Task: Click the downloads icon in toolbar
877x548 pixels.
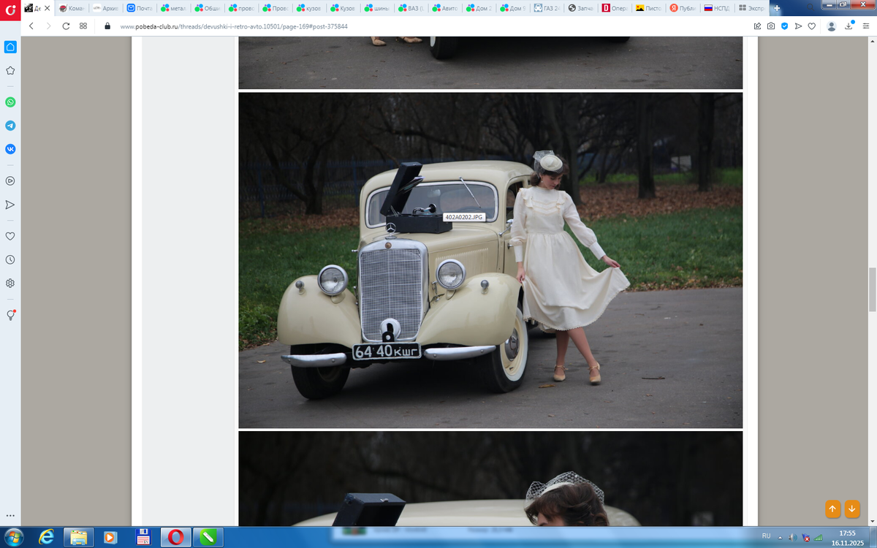Action: [x=849, y=26]
